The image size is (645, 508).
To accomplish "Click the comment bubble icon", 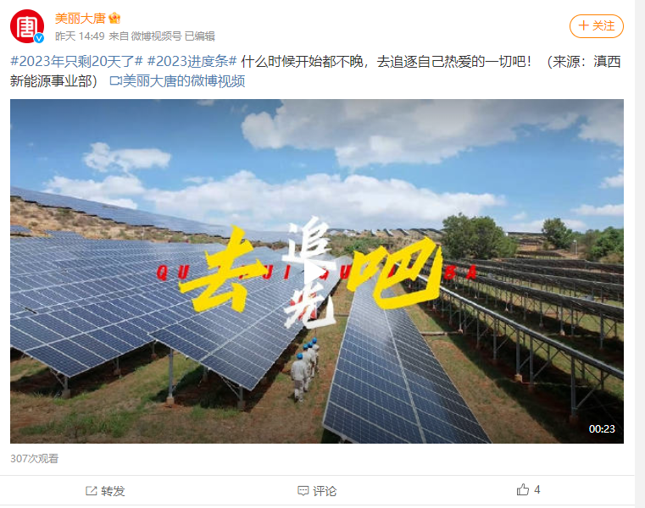I will (303, 491).
